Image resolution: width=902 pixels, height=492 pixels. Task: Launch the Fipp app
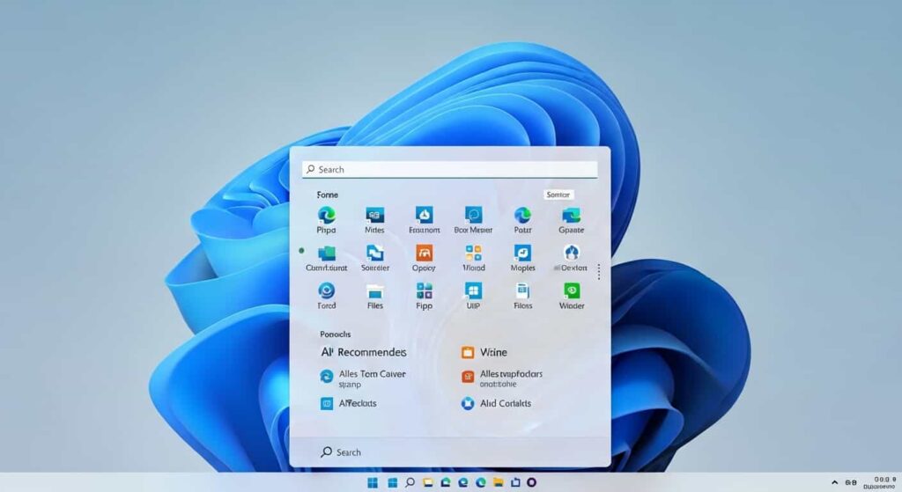424,290
